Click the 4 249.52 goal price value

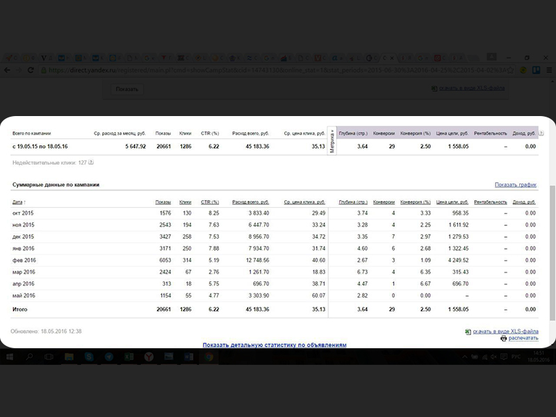tap(458, 260)
